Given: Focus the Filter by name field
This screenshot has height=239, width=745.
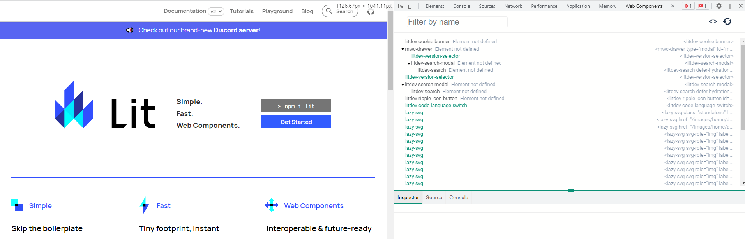Looking at the screenshot, I should click(x=457, y=22).
